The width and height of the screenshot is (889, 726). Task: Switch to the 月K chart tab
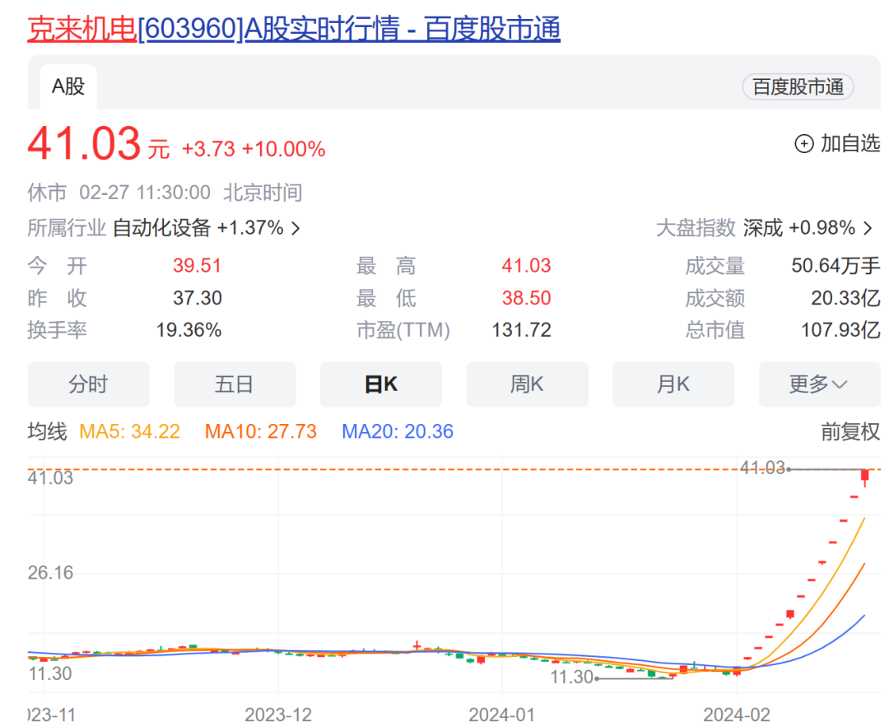673,384
